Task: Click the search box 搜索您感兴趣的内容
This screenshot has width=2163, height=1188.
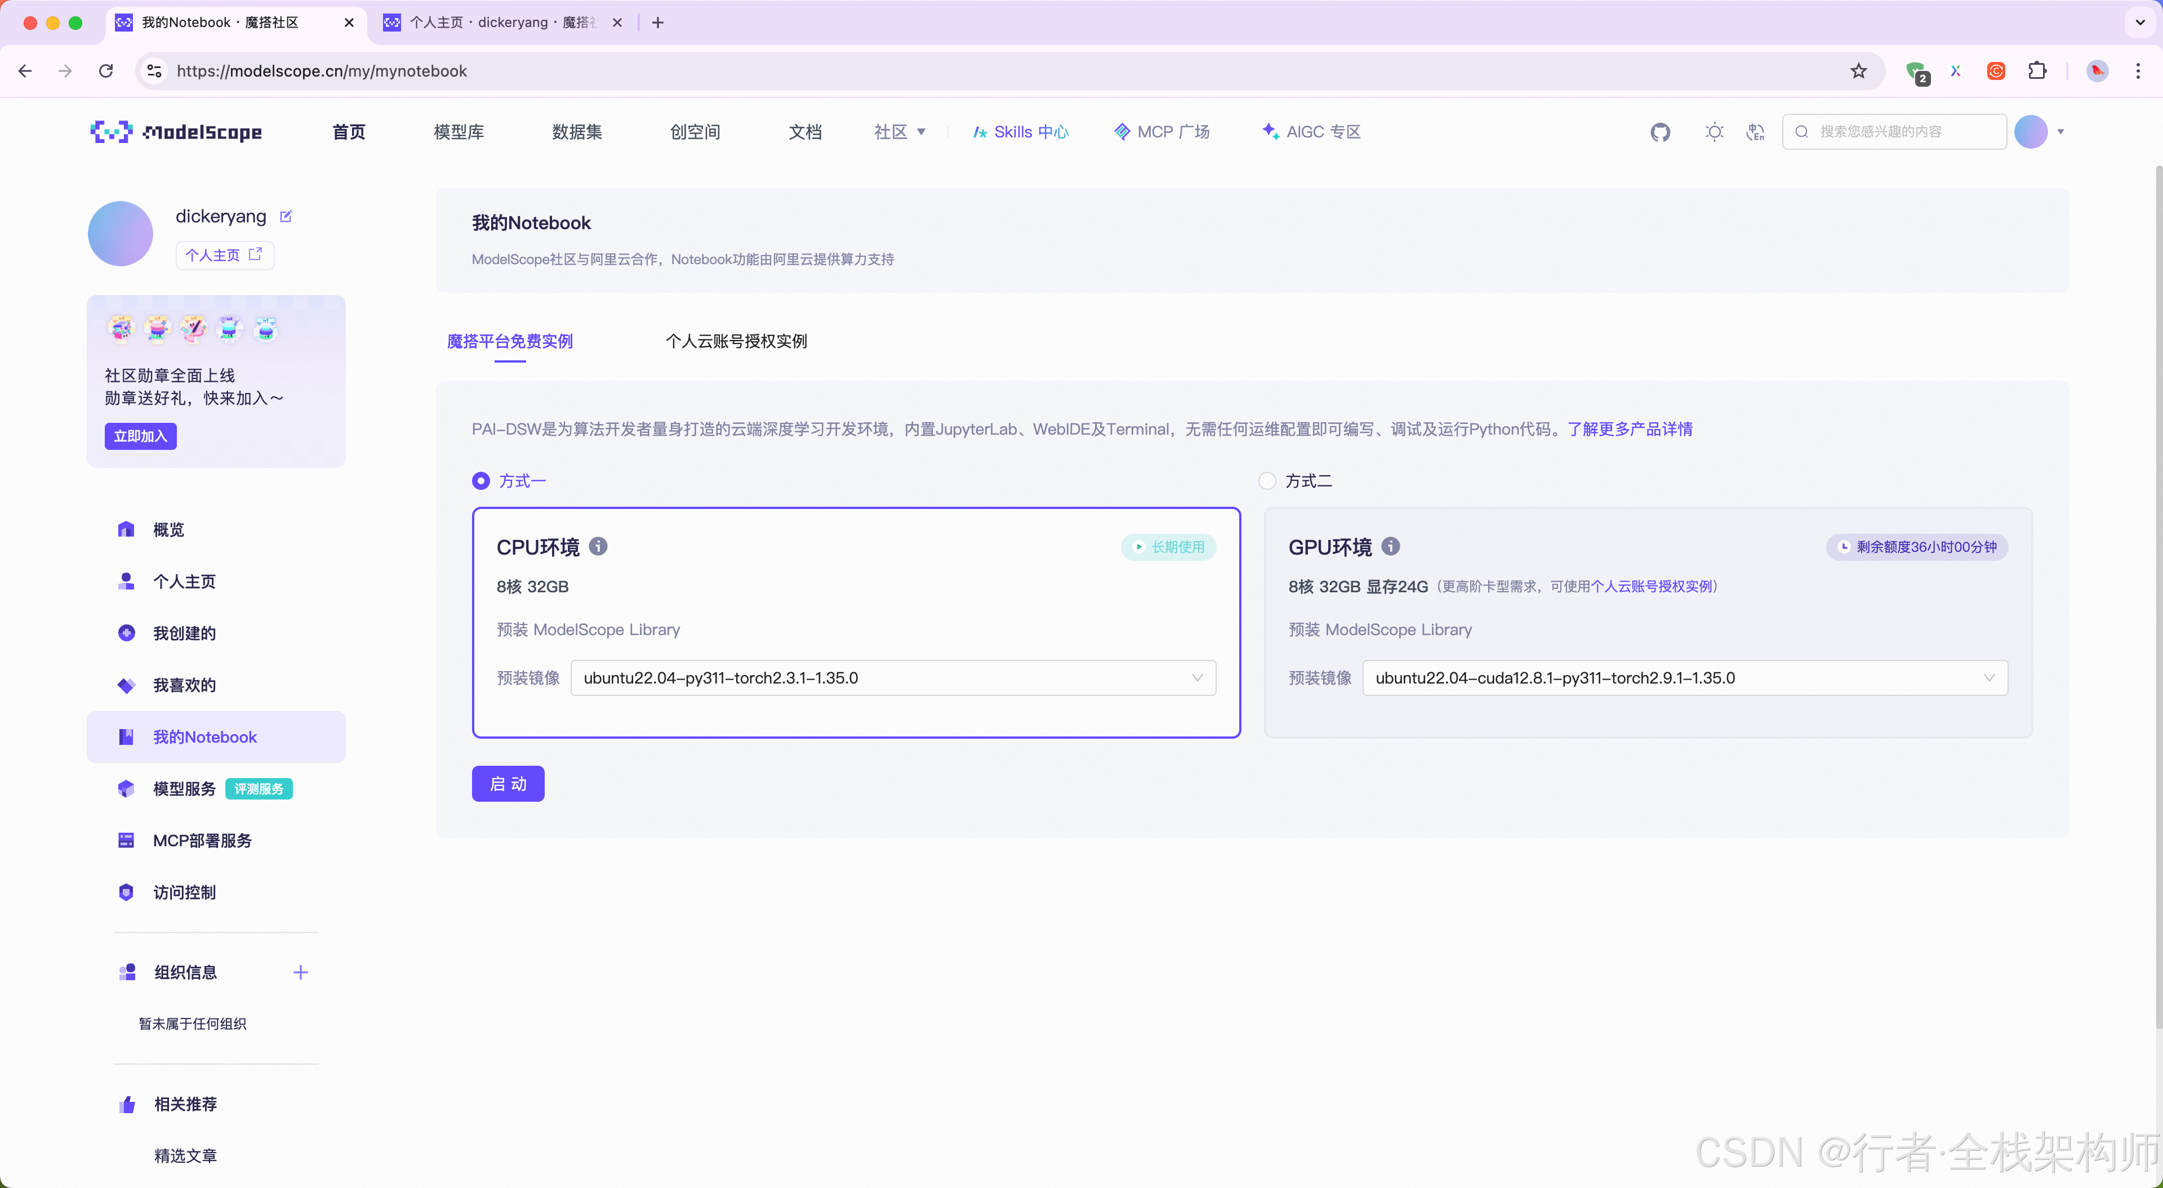Action: (x=1894, y=132)
